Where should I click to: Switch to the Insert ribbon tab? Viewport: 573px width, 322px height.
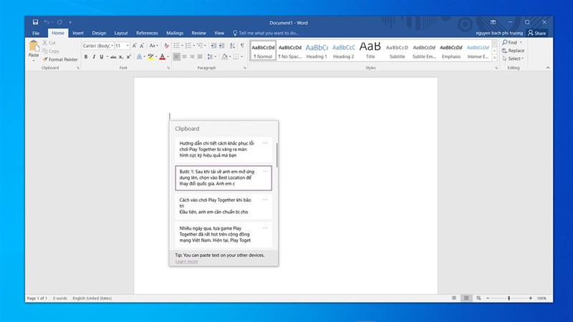pos(78,33)
